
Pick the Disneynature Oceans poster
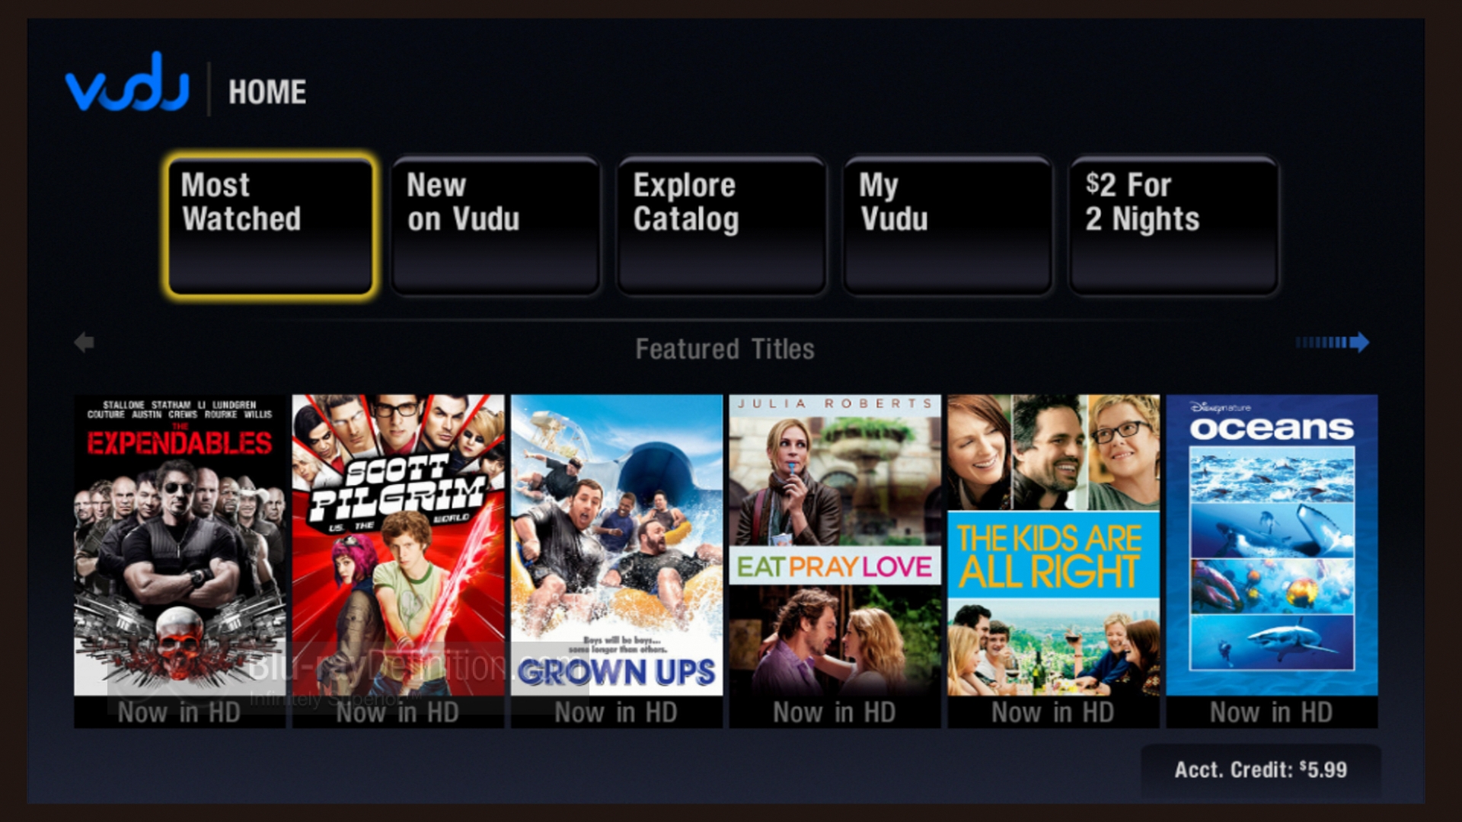pos(1272,545)
